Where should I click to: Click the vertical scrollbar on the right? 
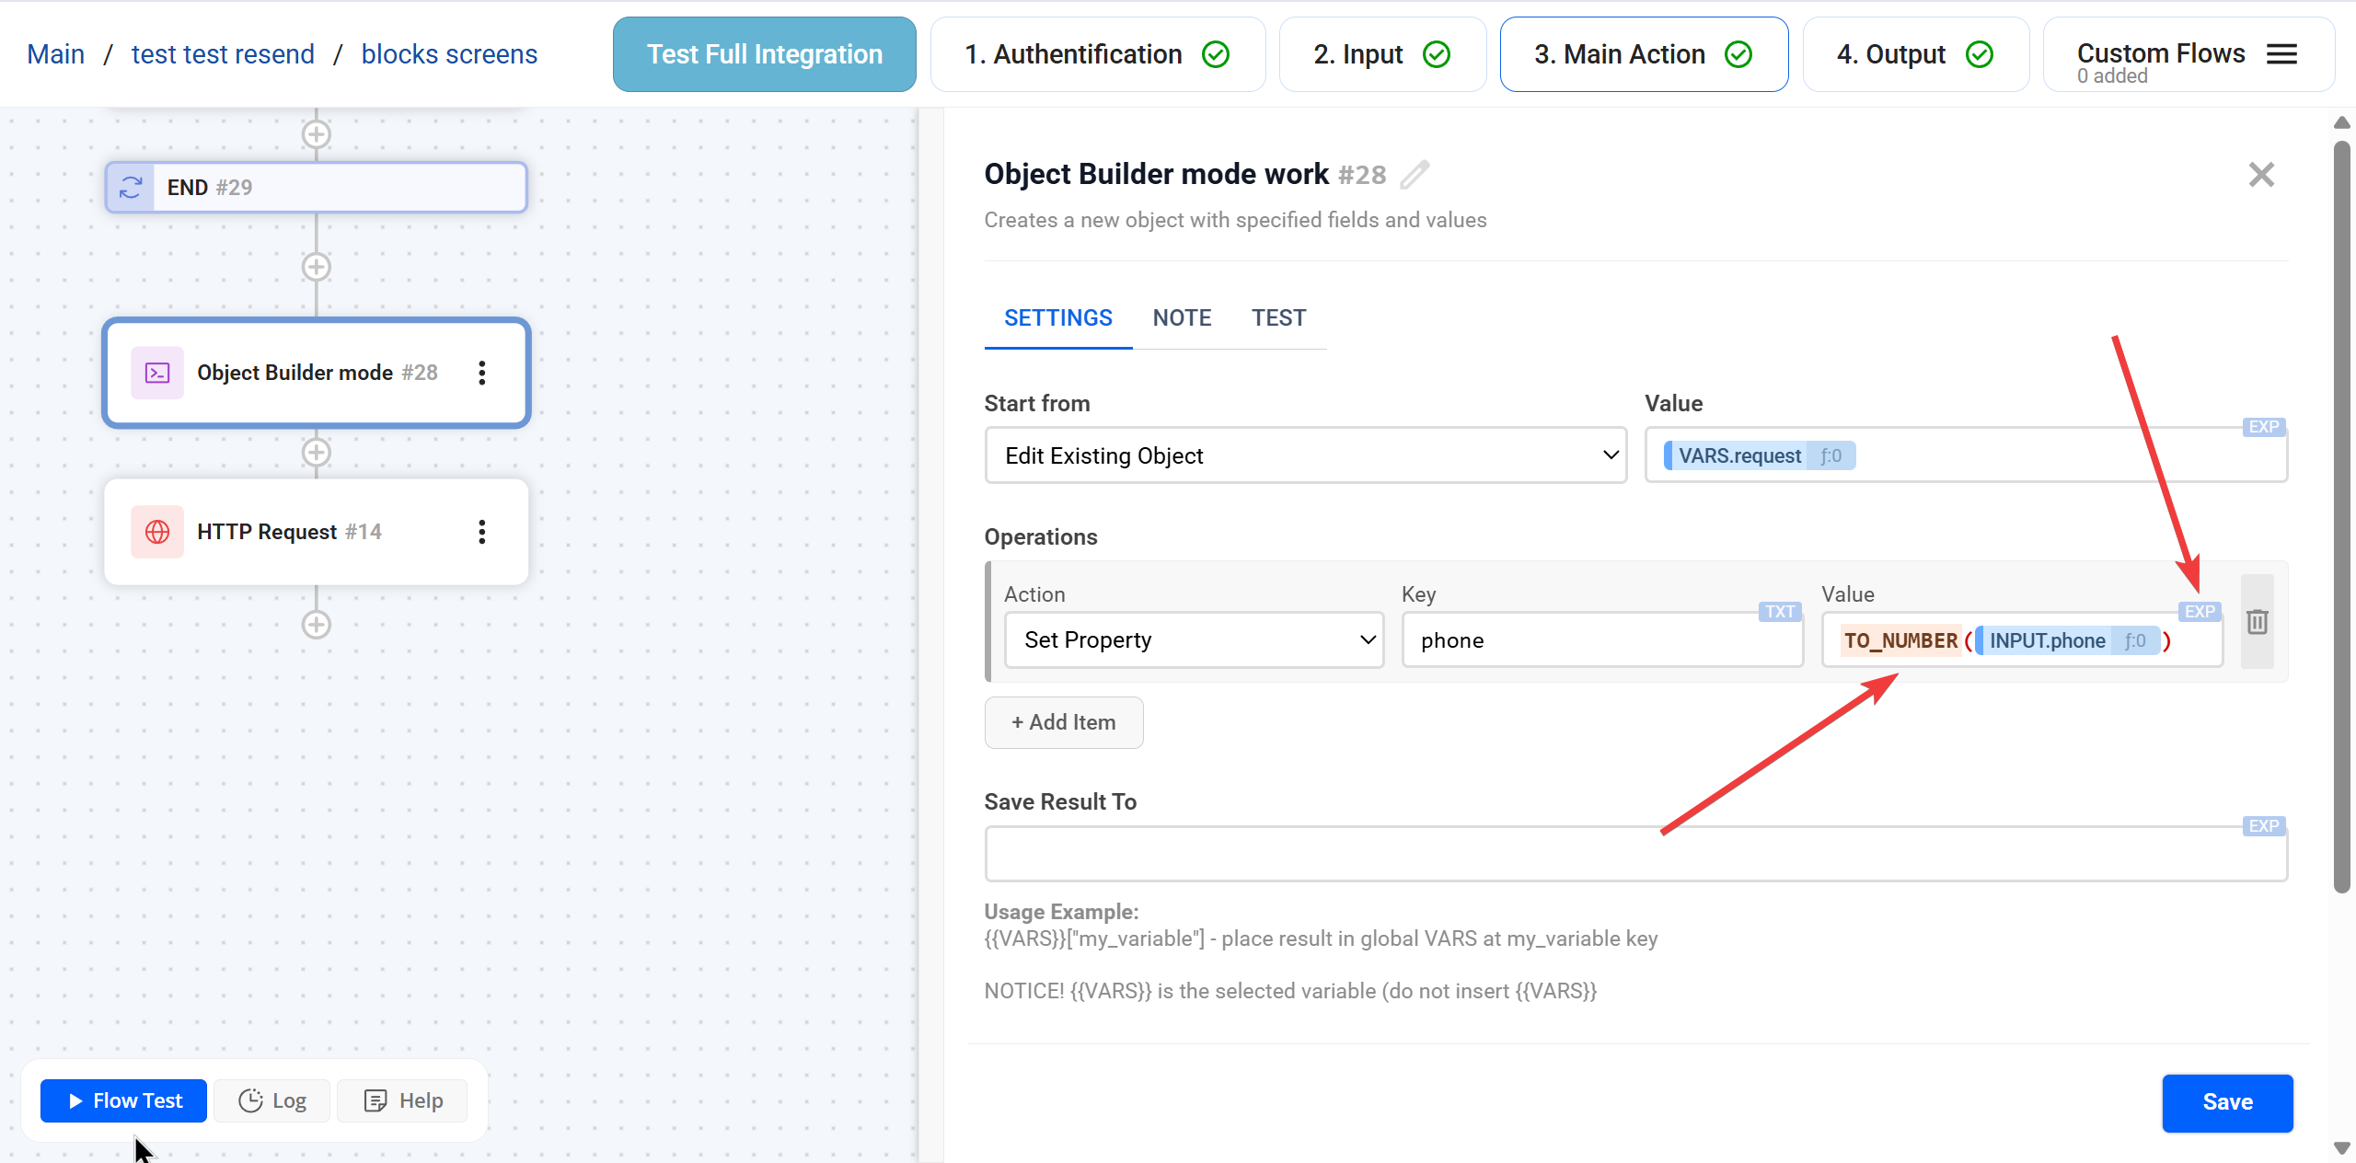[x=2341, y=515]
